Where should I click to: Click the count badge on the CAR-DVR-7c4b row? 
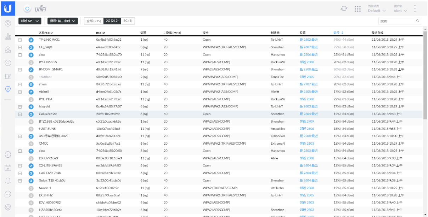31,173
